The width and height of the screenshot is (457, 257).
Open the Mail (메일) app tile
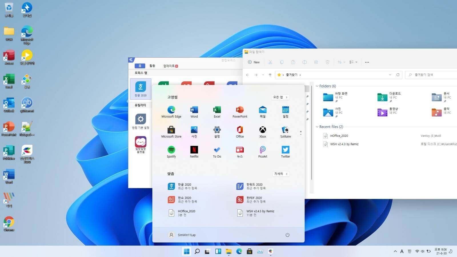tap(262, 112)
